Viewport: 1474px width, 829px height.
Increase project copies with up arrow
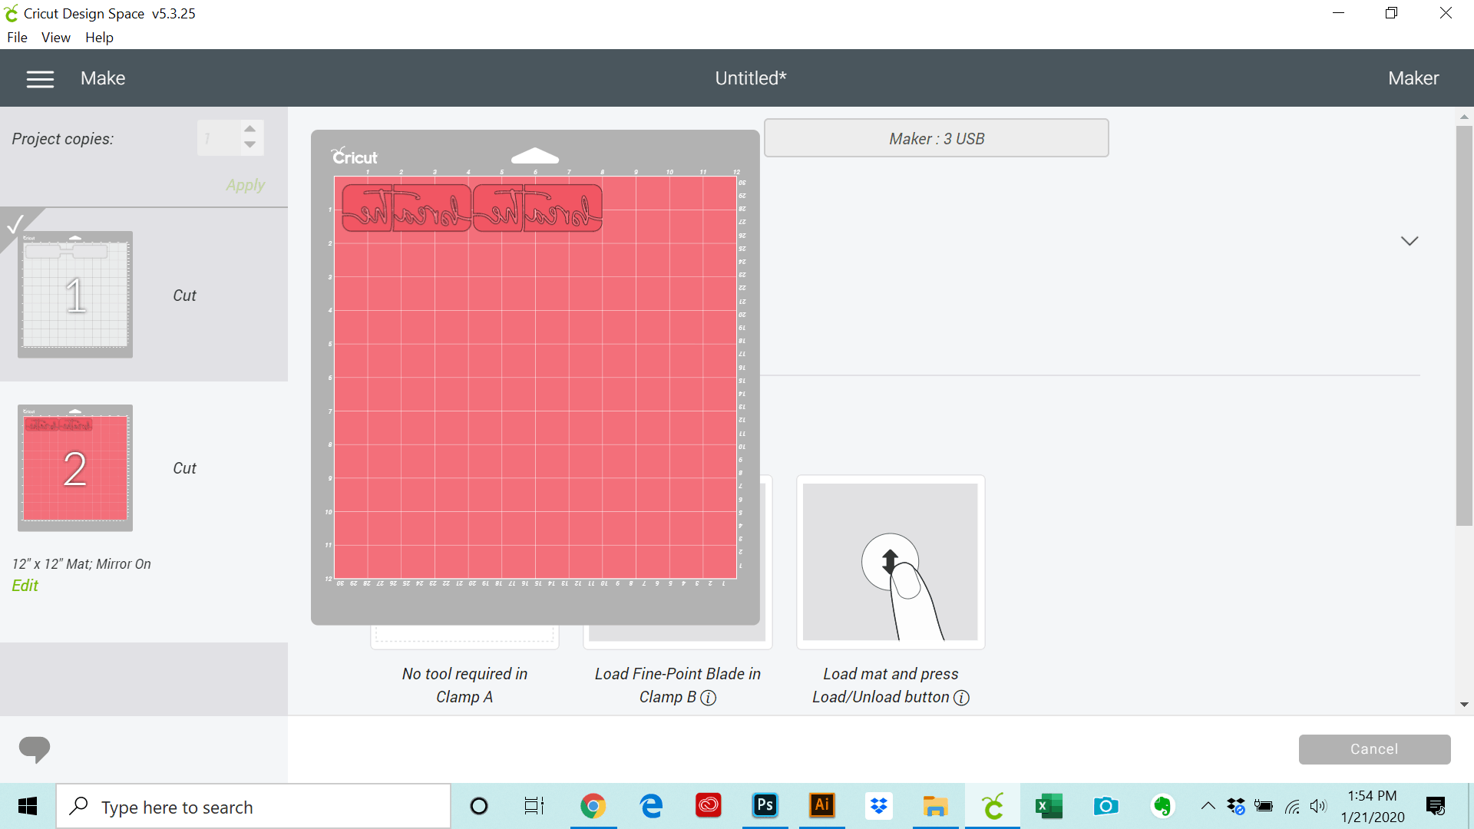point(250,129)
